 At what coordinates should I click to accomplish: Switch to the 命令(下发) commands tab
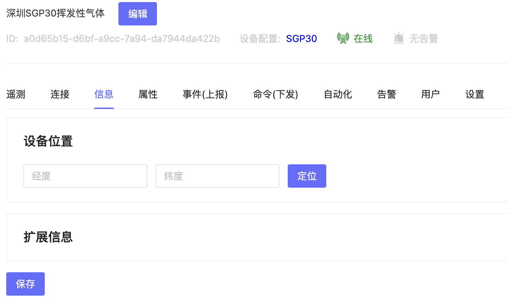tap(275, 94)
